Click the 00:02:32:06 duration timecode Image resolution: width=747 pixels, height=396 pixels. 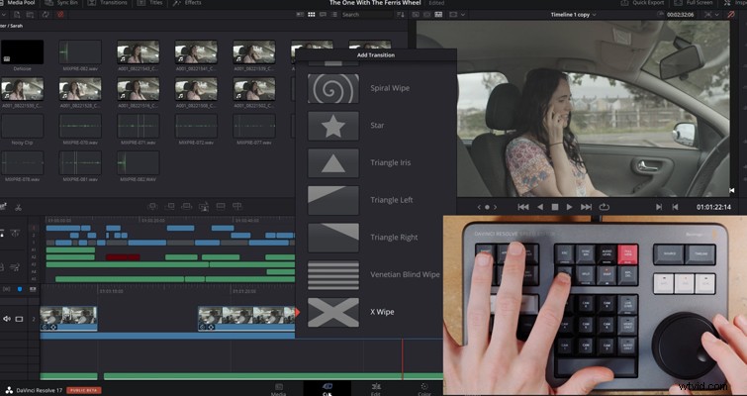(681, 15)
